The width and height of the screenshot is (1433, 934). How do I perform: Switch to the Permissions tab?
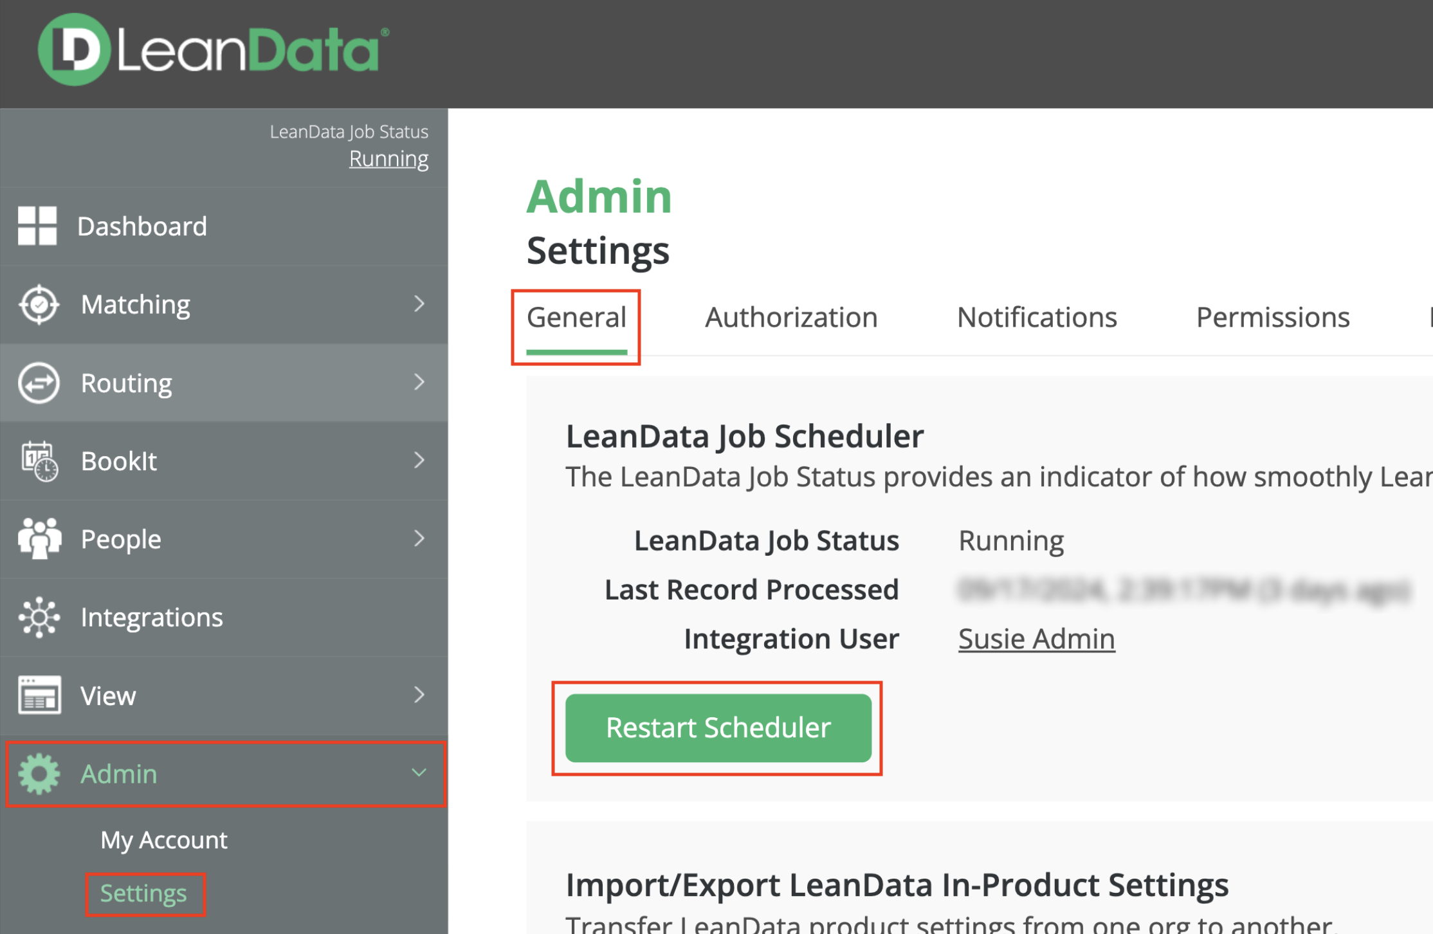tap(1273, 318)
